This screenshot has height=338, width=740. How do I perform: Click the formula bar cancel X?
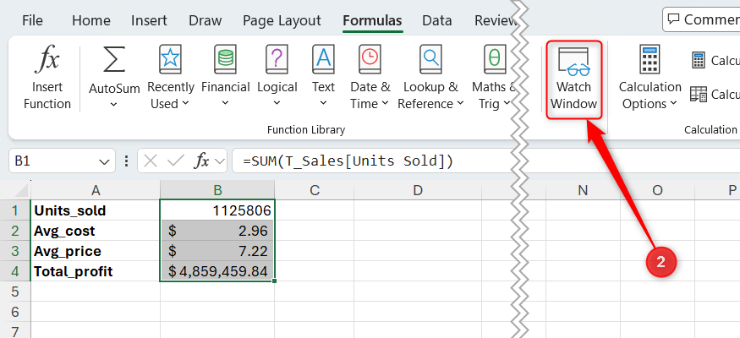tap(150, 161)
